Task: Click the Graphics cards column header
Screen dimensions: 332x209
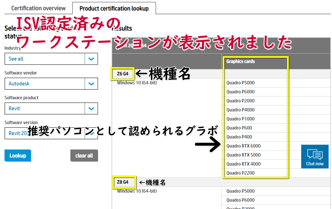Action: coord(240,61)
